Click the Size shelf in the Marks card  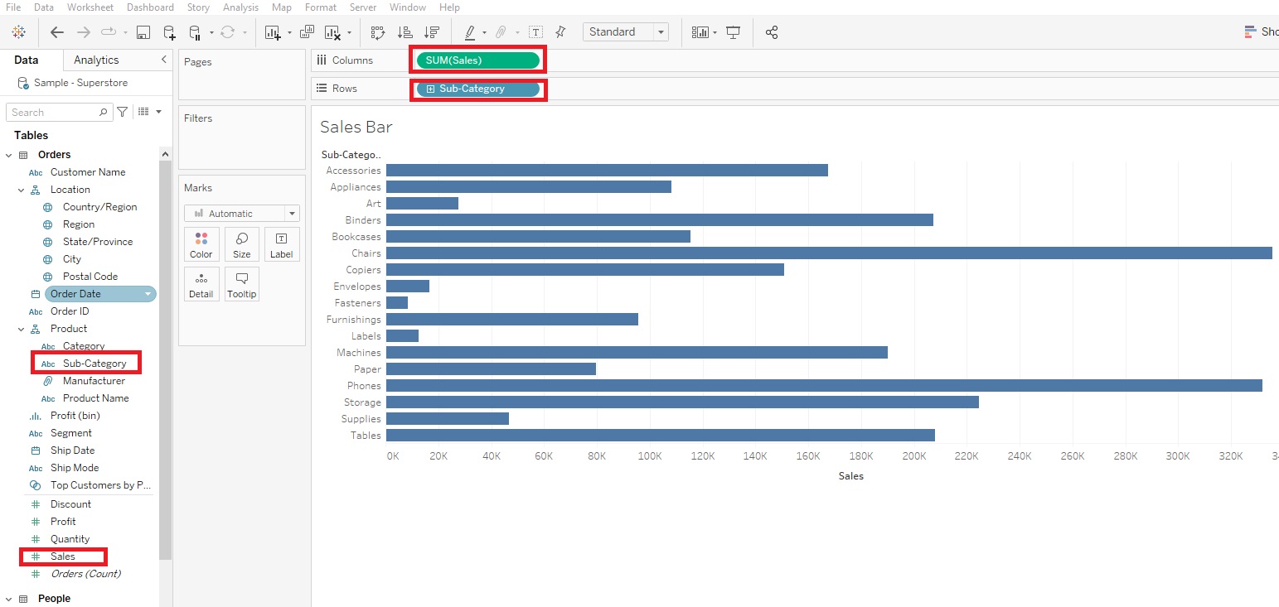(241, 244)
